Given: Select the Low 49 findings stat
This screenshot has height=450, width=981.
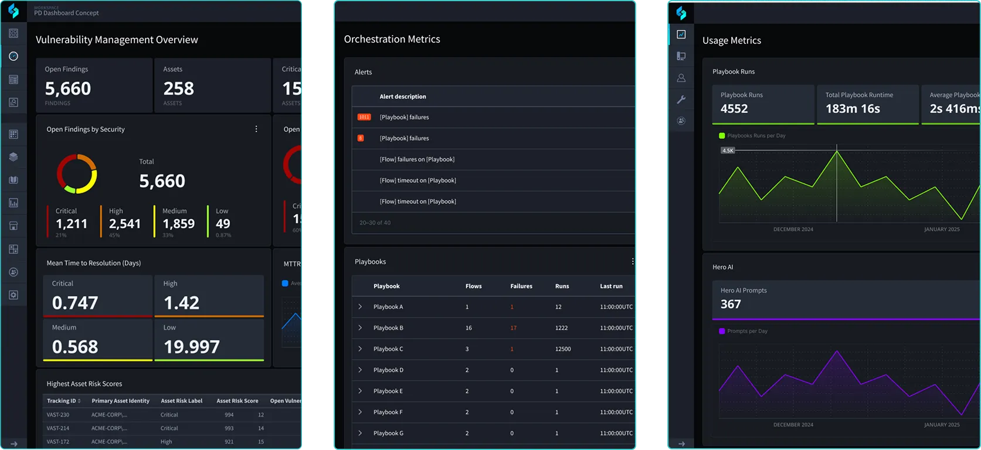Looking at the screenshot, I should [220, 221].
